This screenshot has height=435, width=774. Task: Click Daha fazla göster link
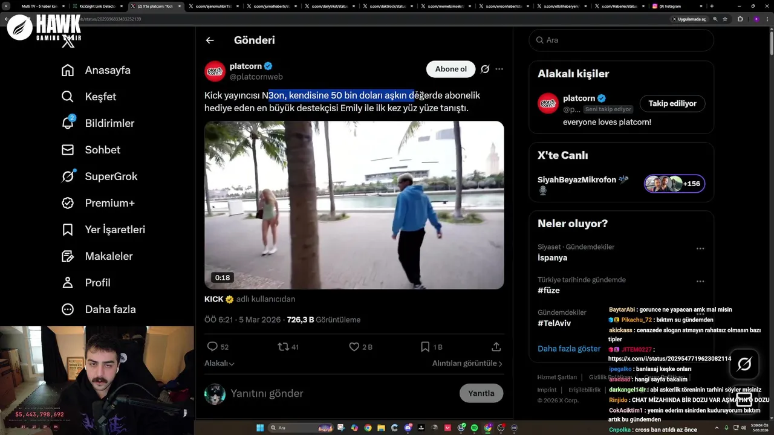(569, 349)
